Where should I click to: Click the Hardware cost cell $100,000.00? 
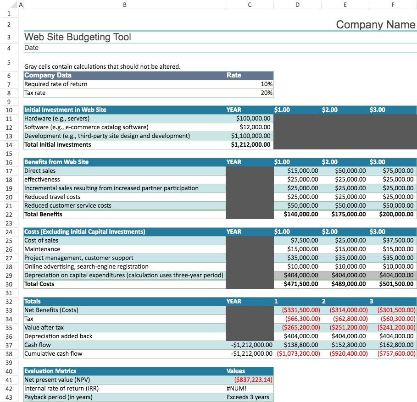(250, 118)
